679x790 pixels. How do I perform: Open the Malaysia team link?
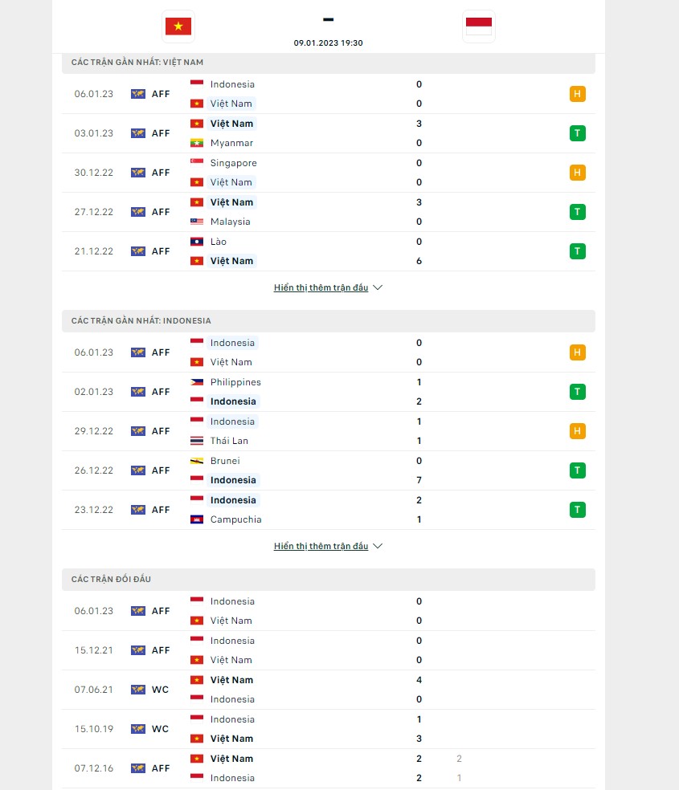click(230, 222)
